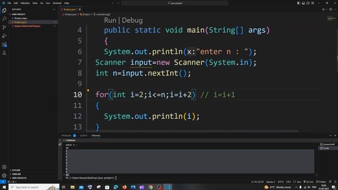Select the Code terminal entry
Viewport: 338px width, 190px height.
pyautogui.click(x=326, y=148)
